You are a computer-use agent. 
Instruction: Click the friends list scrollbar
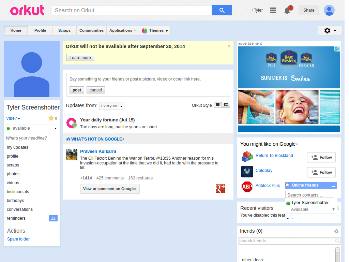(x=337, y=254)
